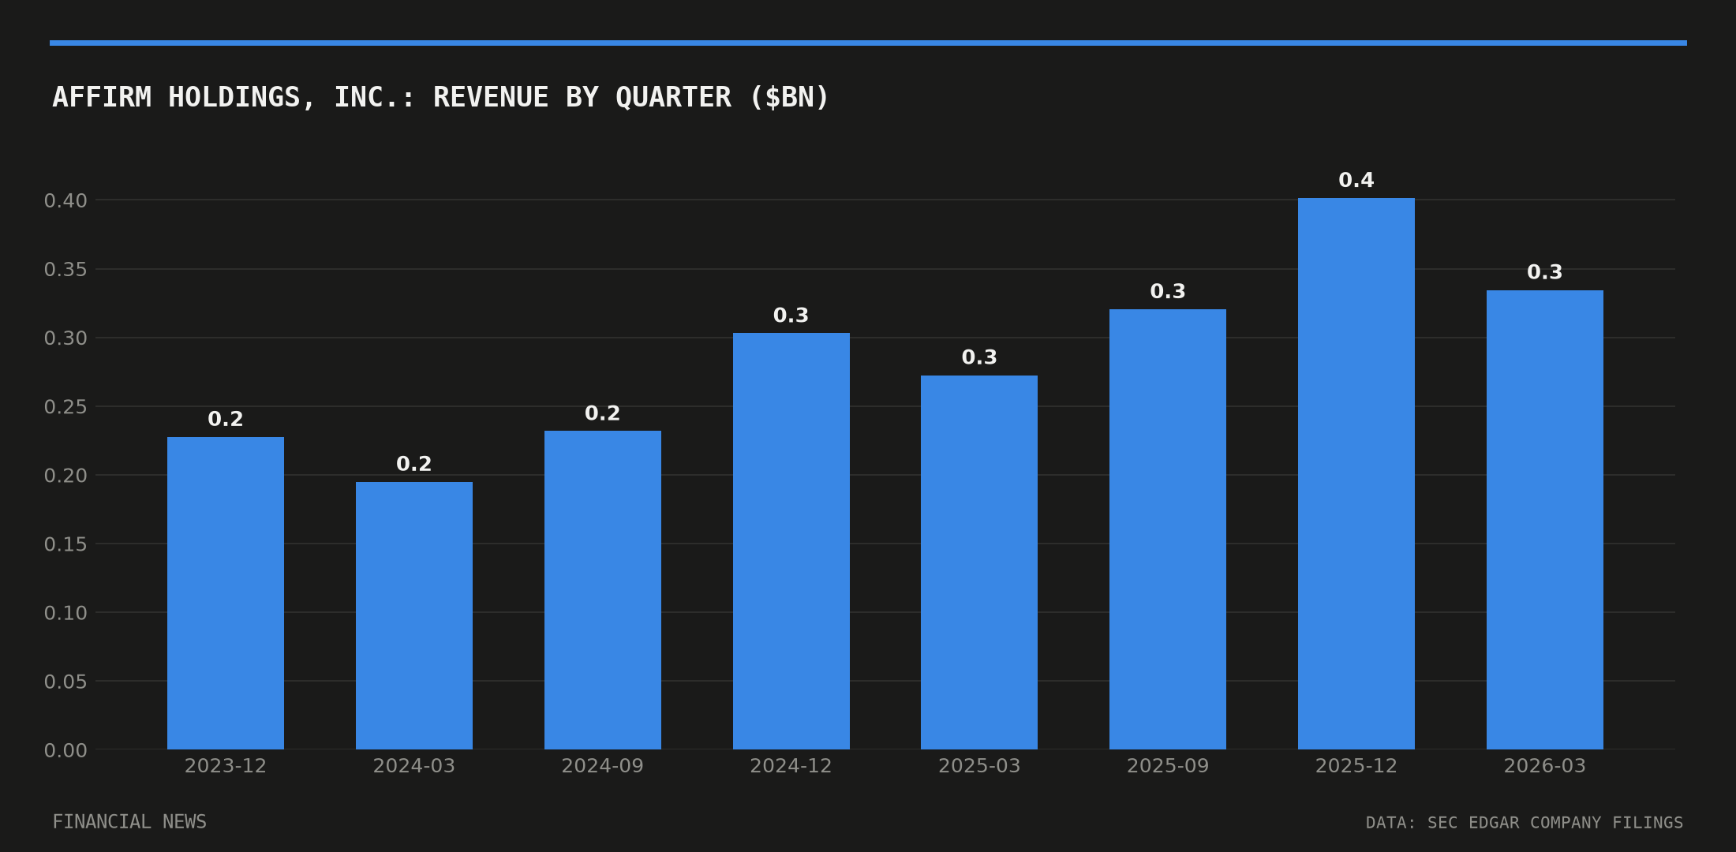The image size is (1736, 852).
Task: Click the 0.40 y-axis tick label
Action: click(65, 200)
